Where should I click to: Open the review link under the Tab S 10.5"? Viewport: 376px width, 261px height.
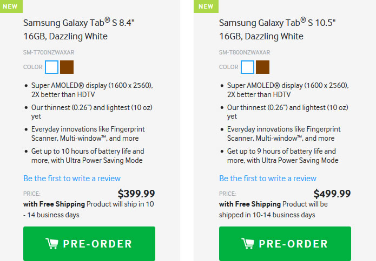click(268, 178)
